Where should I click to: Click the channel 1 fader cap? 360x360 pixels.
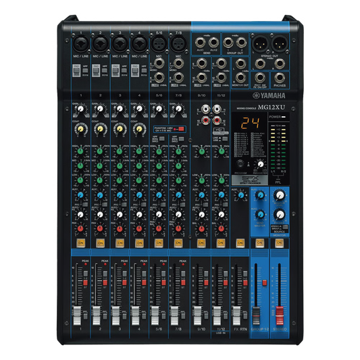click(x=77, y=315)
